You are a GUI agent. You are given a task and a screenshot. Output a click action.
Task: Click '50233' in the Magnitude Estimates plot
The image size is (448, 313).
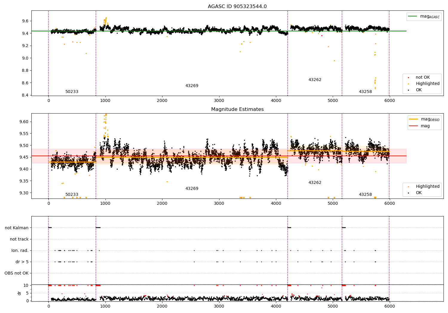tap(72, 195)
